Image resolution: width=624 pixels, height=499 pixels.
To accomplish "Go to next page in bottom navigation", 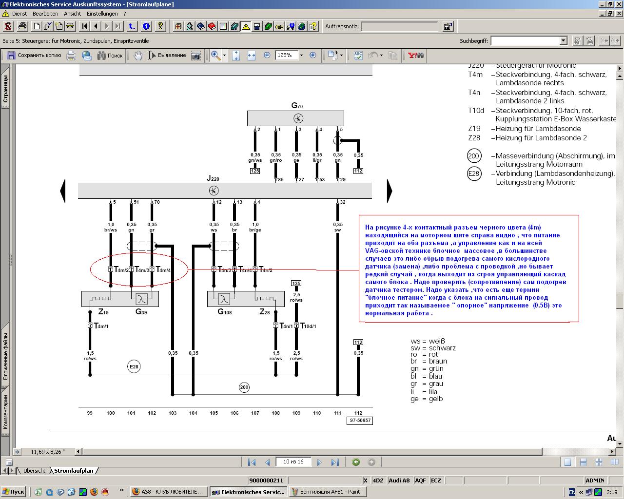I will (x=319, y=462).
